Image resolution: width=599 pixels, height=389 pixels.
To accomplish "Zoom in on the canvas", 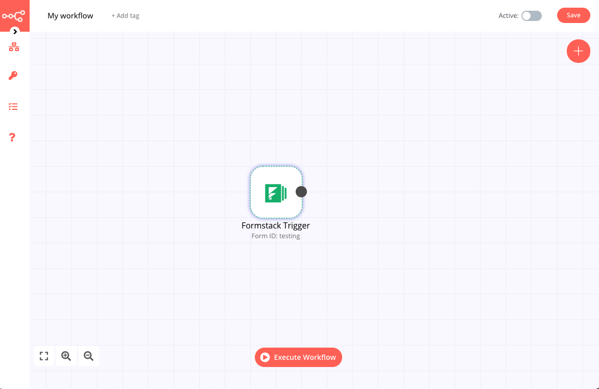I will point(66,356).
